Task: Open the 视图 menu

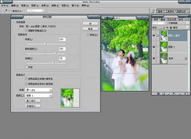Action: coord(65,5)
